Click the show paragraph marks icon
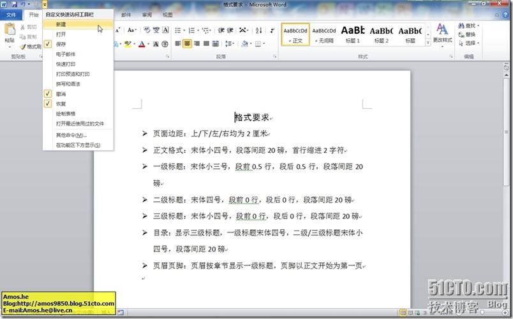This screenshot has width=513, height=319. (272, 31)
